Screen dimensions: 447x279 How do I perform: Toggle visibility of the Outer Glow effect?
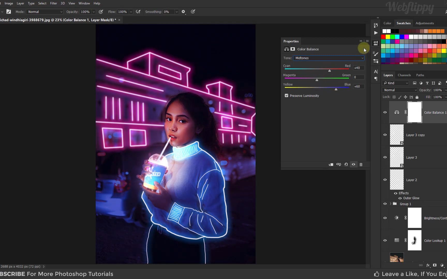(x=400, y=198)
